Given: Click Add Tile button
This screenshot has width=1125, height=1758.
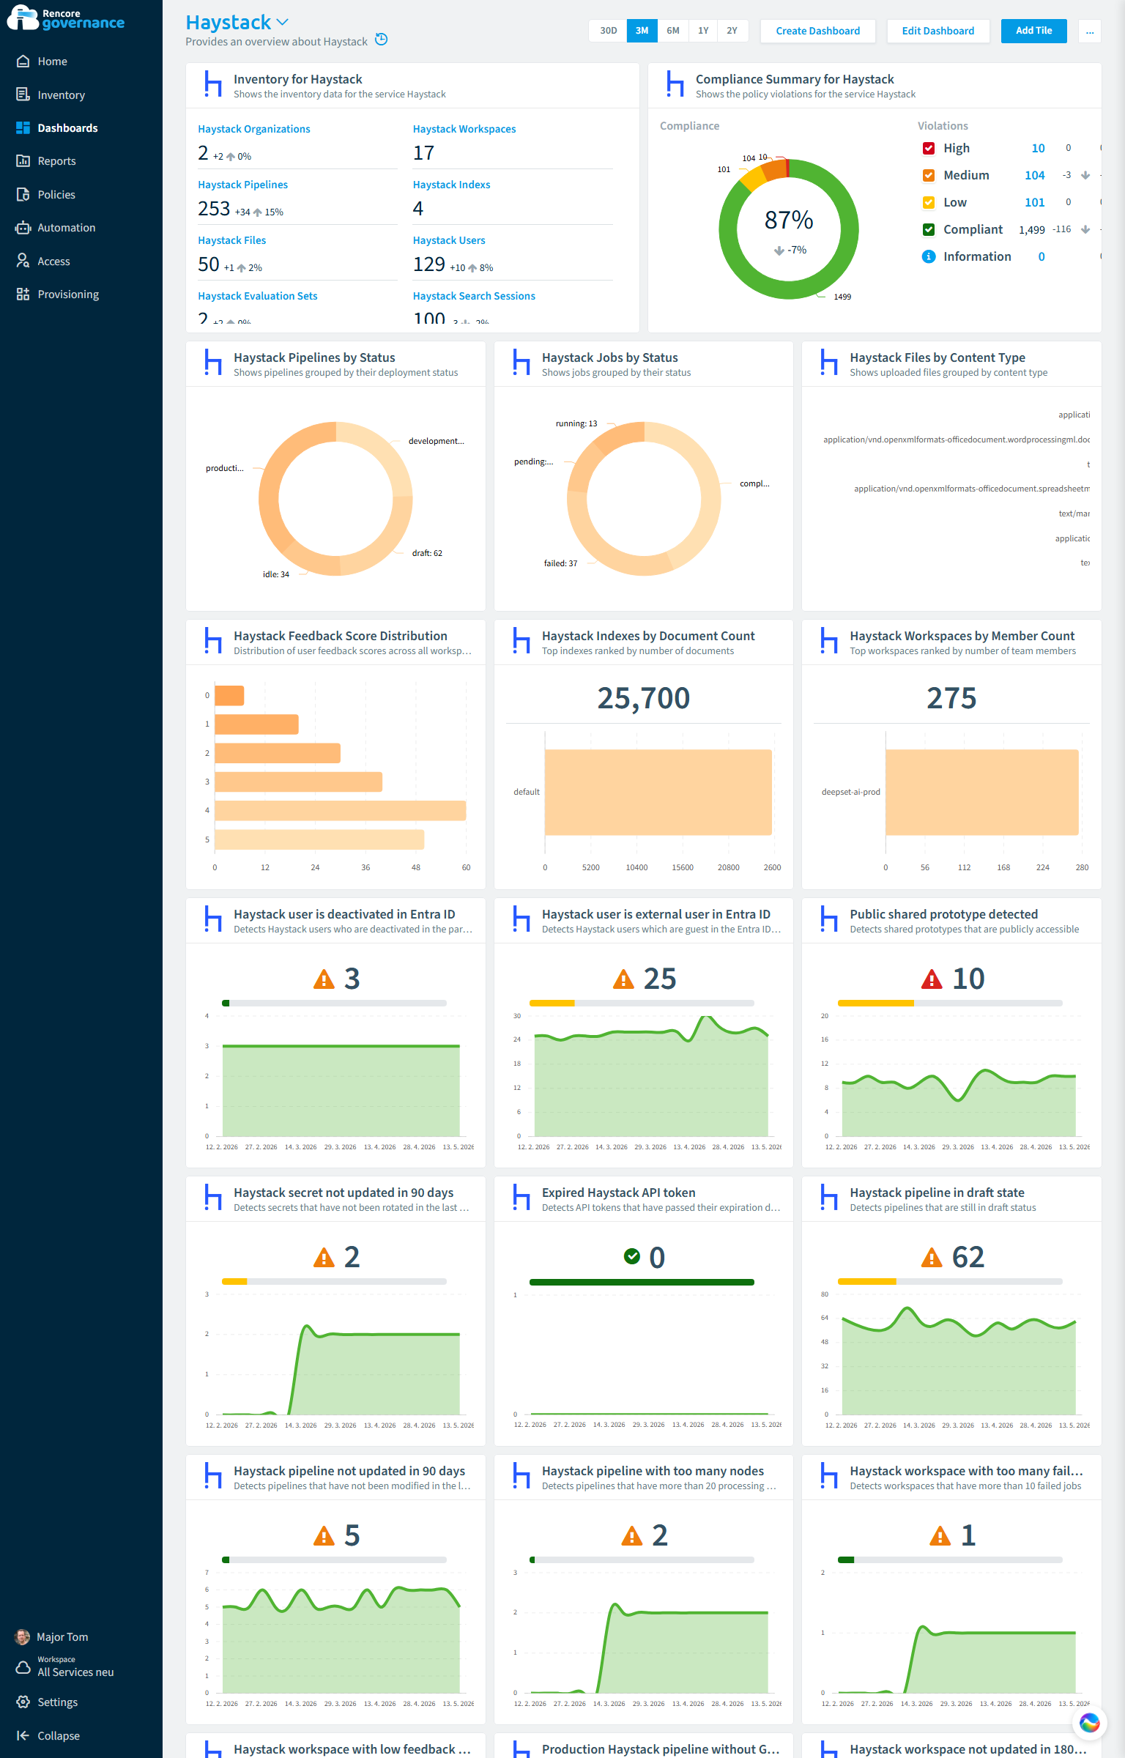Looking at the screenshot, I should (x=1033, y=31).
